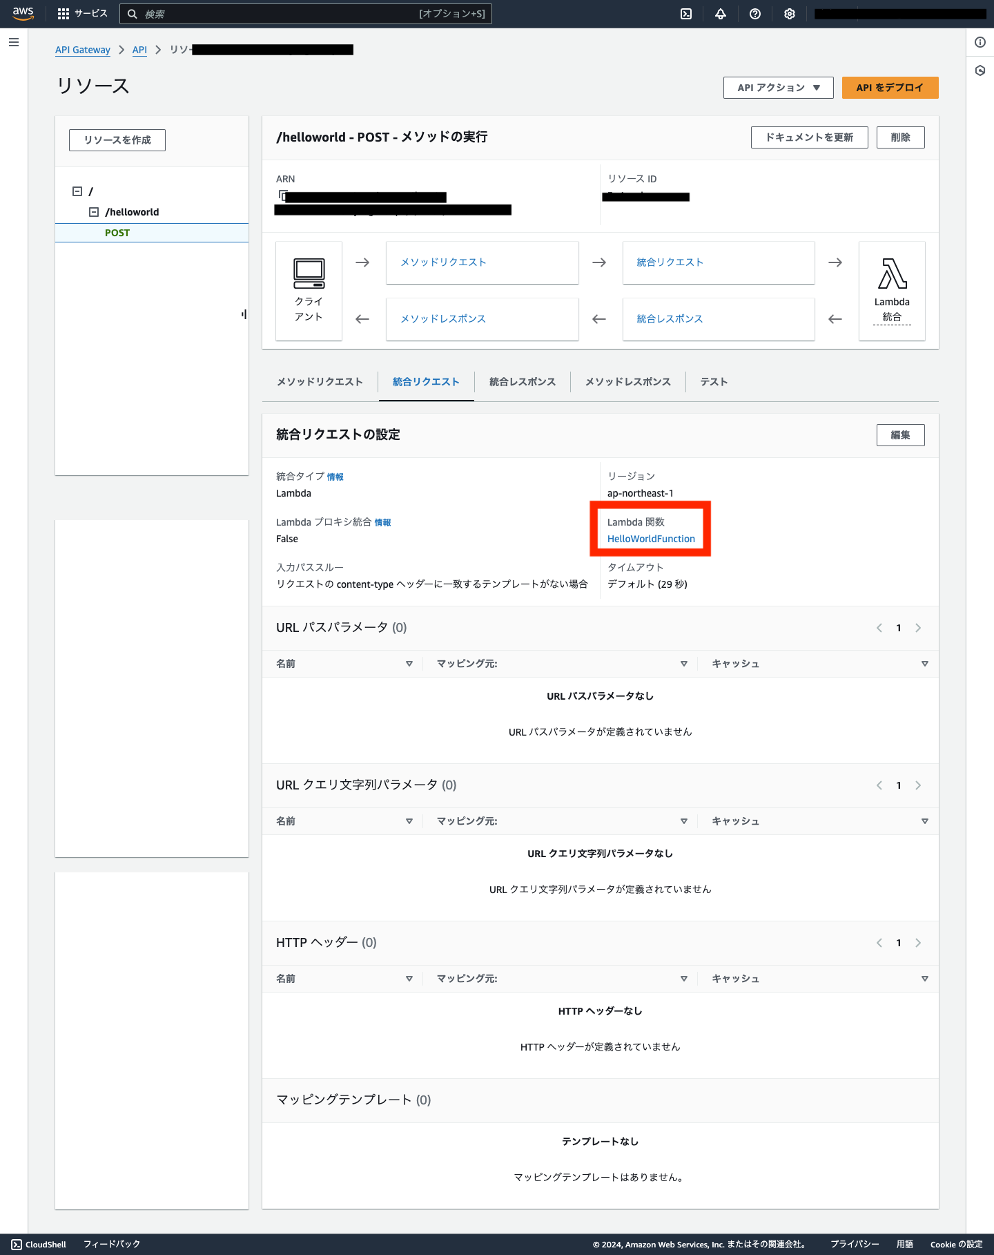Open Lambda プロキシ統合 情報 link

382,523
